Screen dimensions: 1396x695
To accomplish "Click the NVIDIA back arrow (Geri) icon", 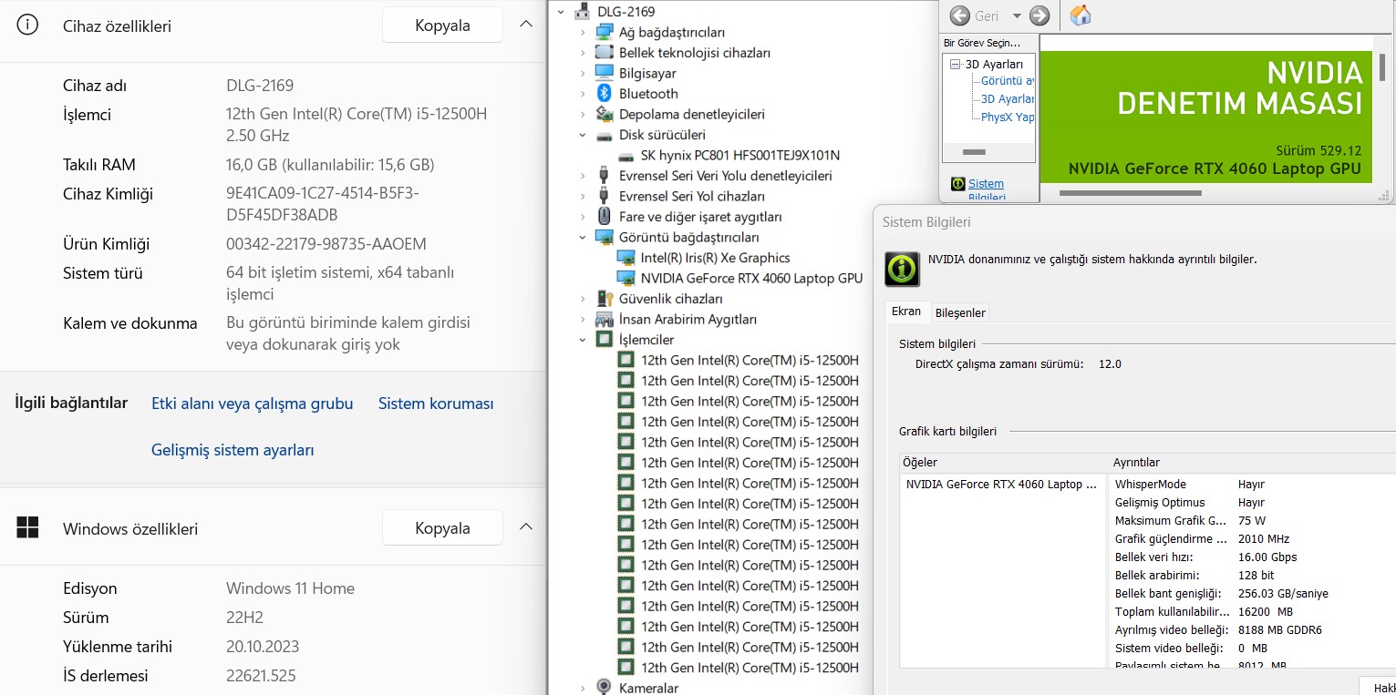I will 959,15.
